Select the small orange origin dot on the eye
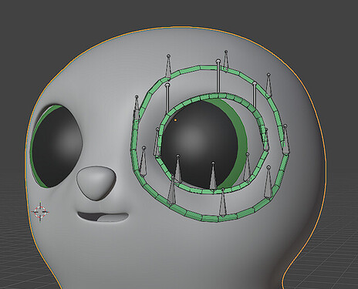Viewport: 358px width, 289px height. (175, 119)
